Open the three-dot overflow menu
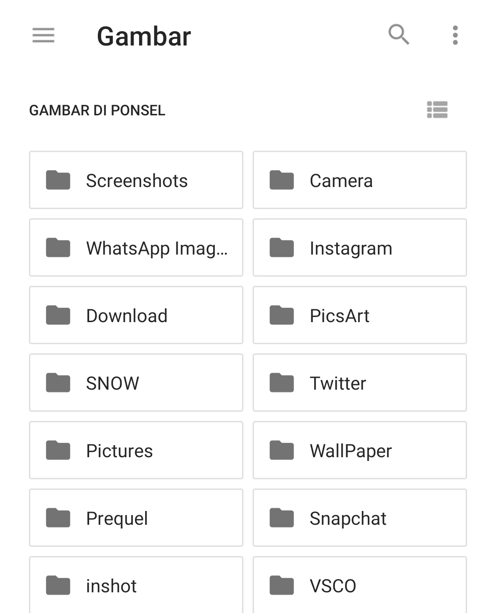496x613 pixels. click(x=455, y=35)
